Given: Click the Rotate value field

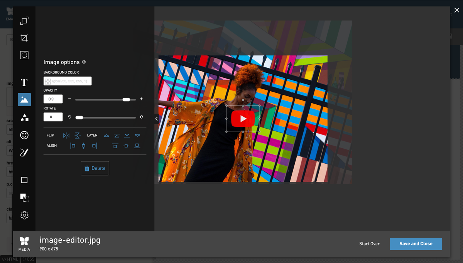Looking at the screenshot, I should (x=53, y=117).
